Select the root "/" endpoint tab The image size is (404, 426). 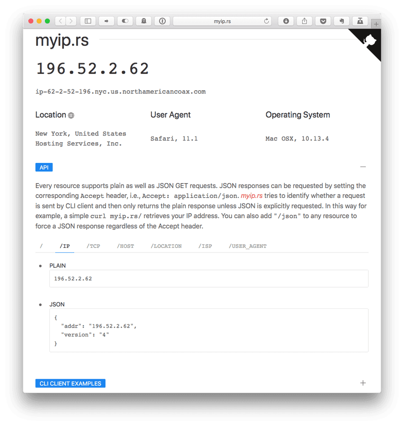tap(41, 246)
